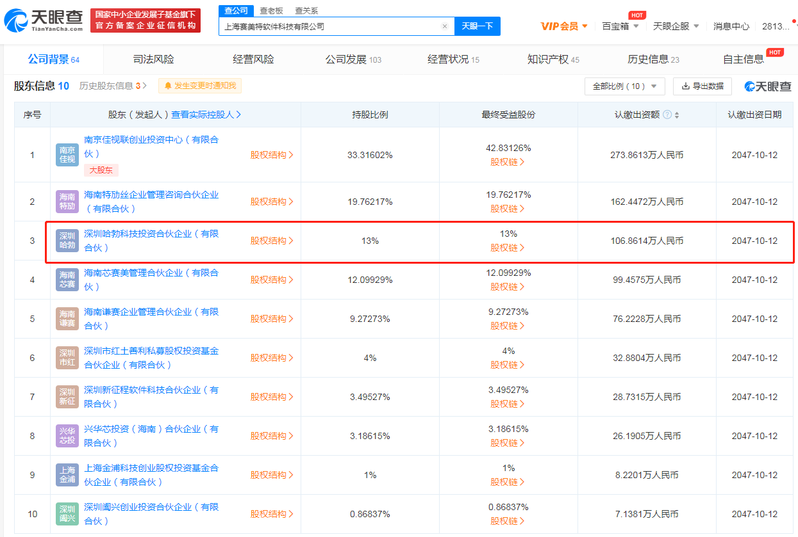Click the 海南谦赛 shareholder logo
This screenshot has height=537, width=798.
click(x=67, y=319)
